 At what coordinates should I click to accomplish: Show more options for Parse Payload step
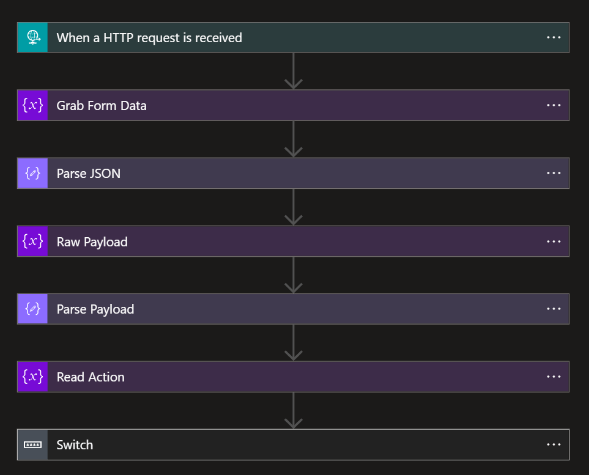coord(554,309)
